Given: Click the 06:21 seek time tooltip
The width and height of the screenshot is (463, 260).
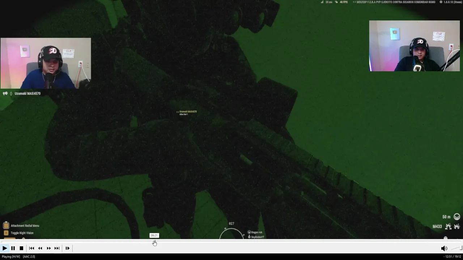Looking at the screenshot, I should pyautogui.click(x=154, y=235).
